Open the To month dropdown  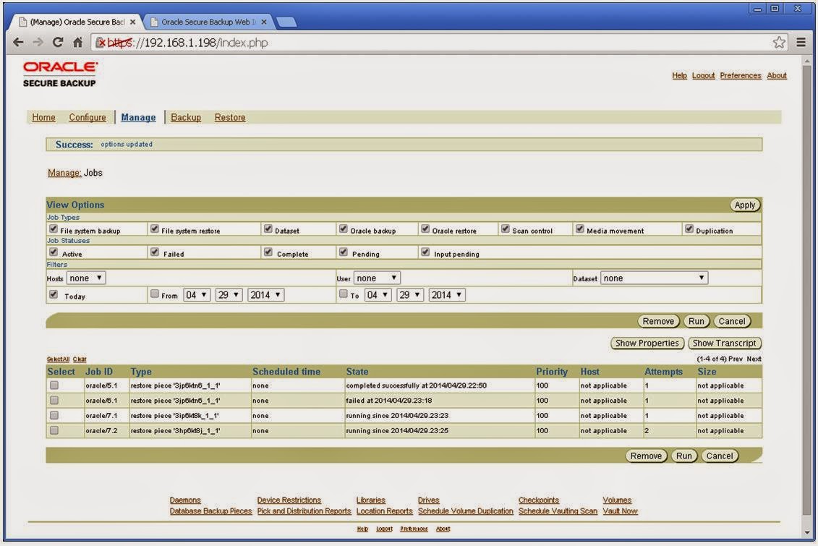pos(378,295)
